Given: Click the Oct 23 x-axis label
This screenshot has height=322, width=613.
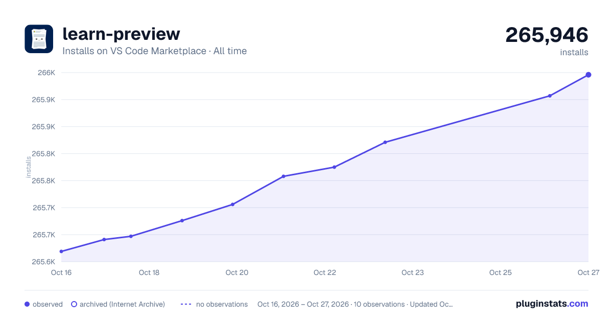Looking at the screenshot, I should [413, 272].
